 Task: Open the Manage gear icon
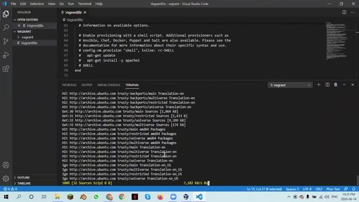6,178
